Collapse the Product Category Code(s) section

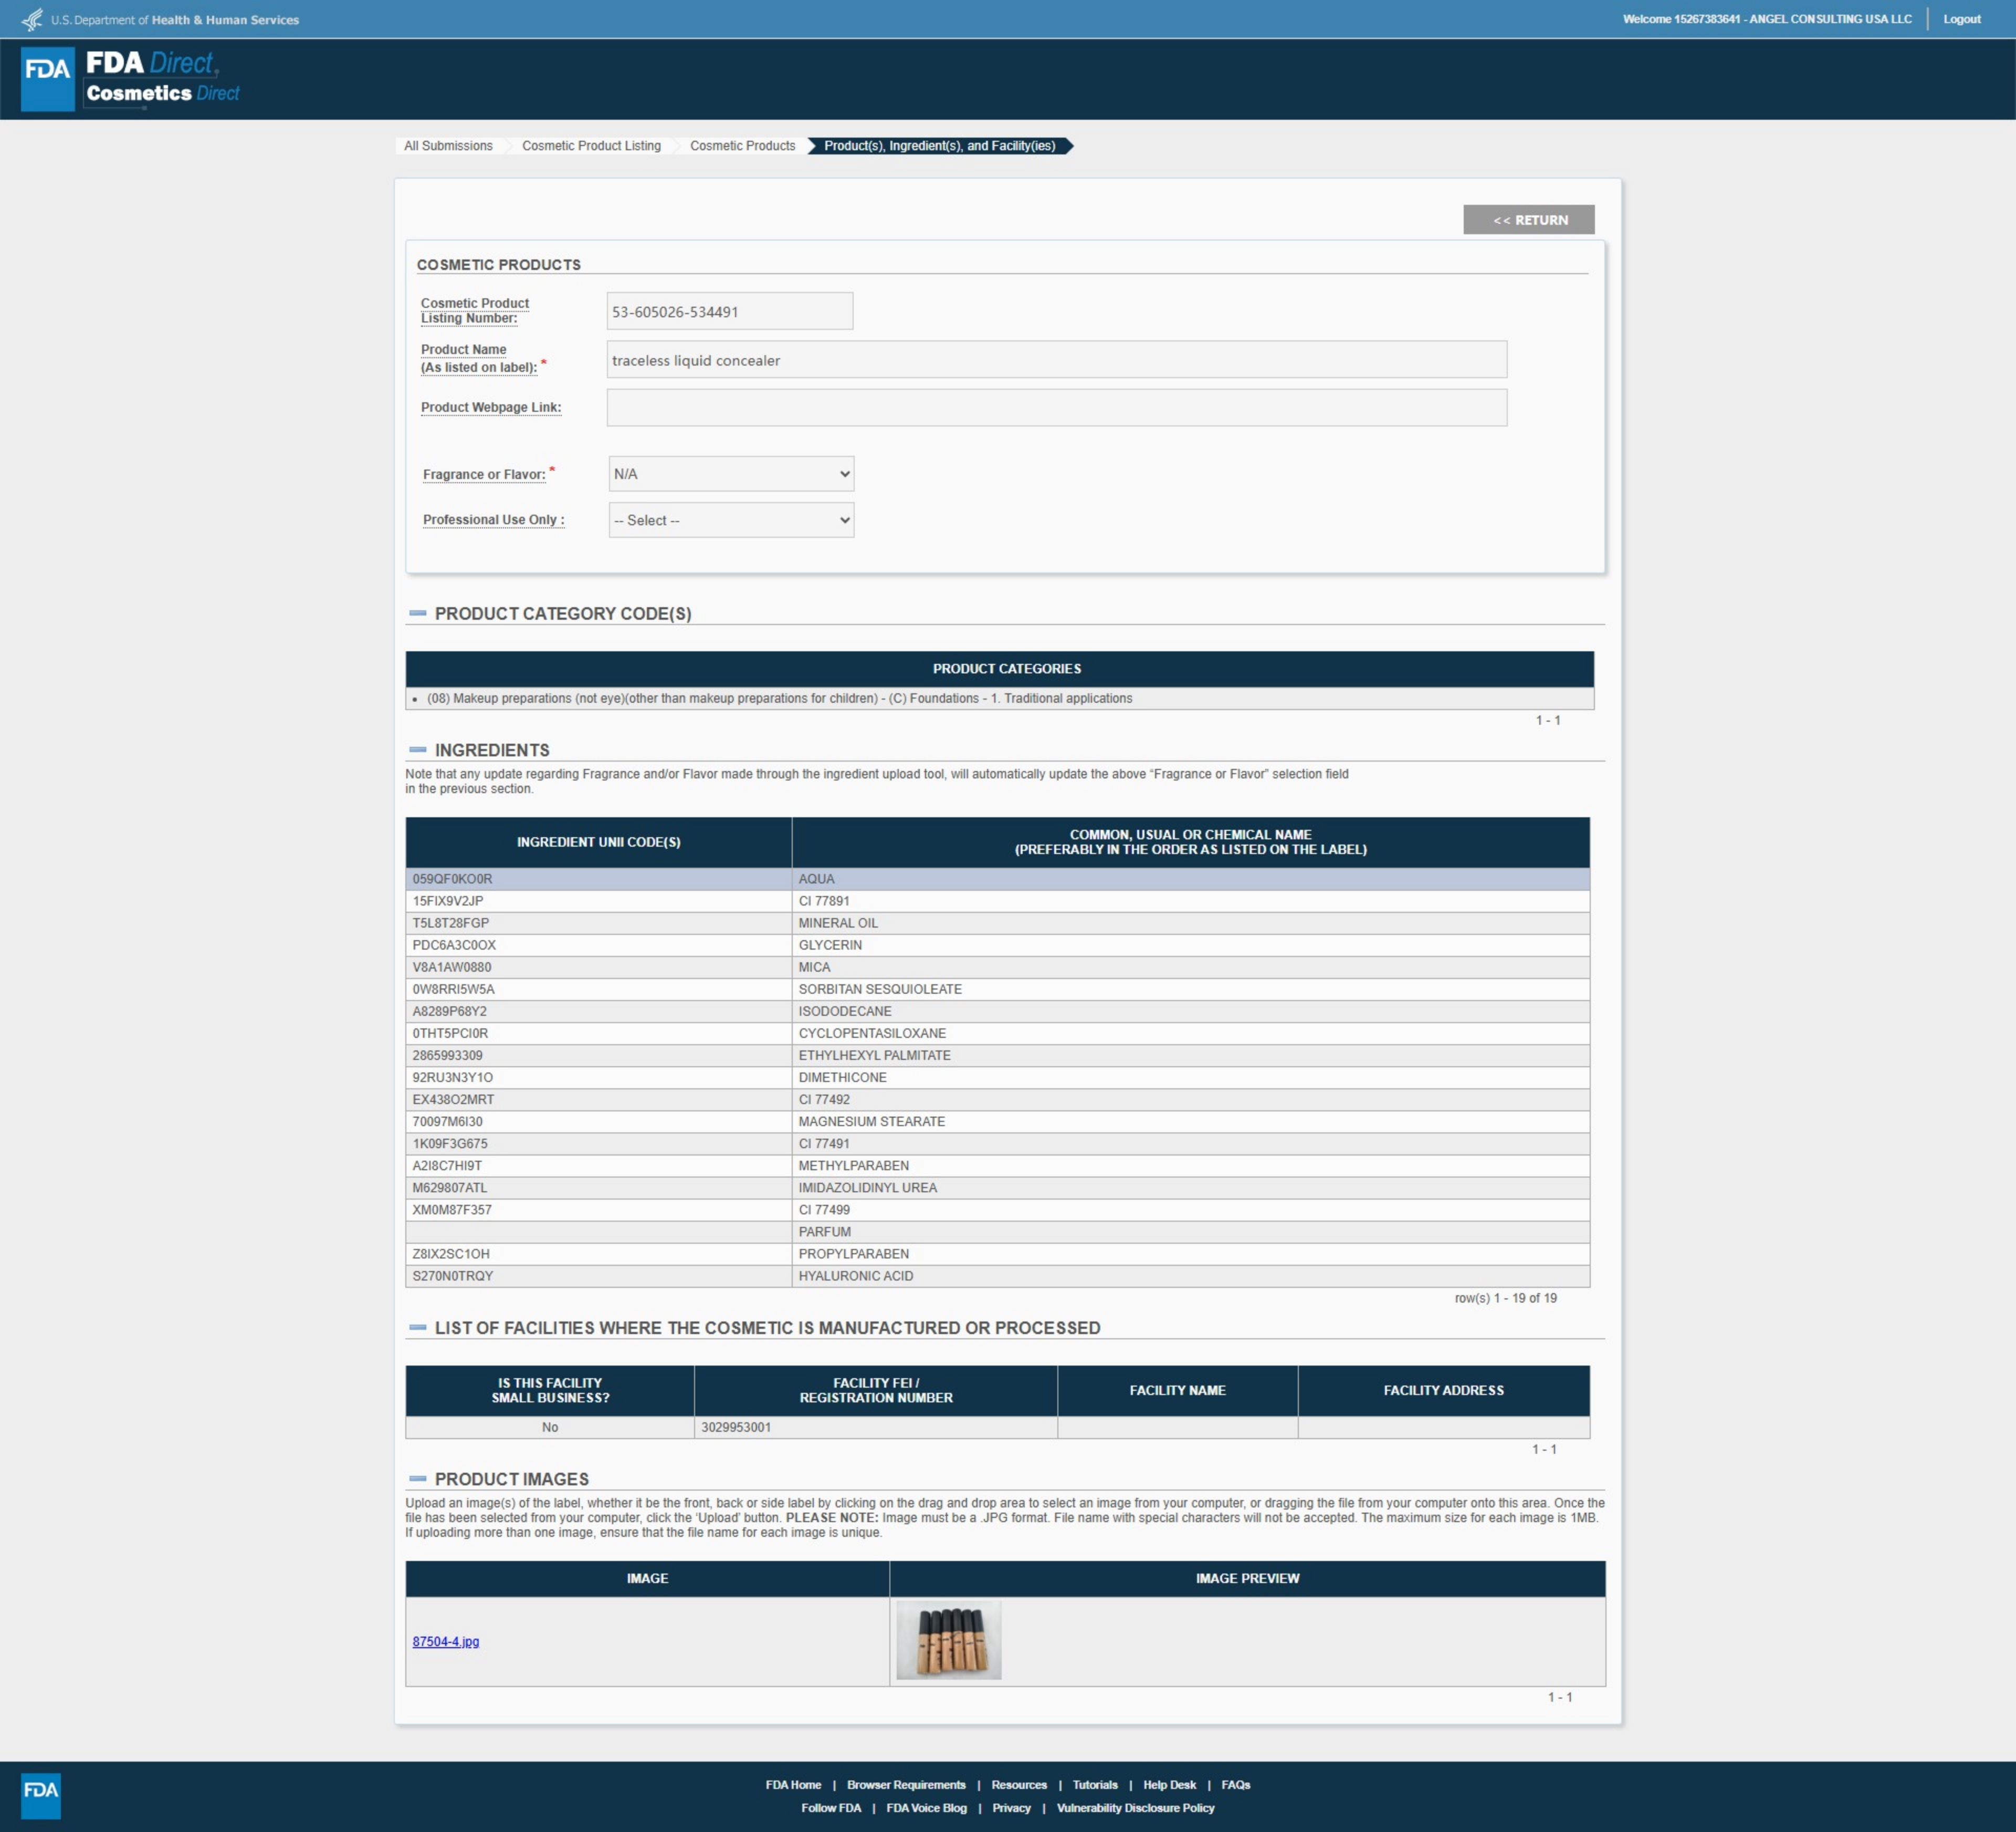click(x=418, y=612)
